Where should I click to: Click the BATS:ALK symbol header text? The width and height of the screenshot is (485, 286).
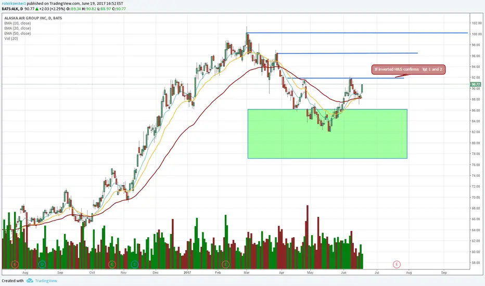tap(10, 9)
